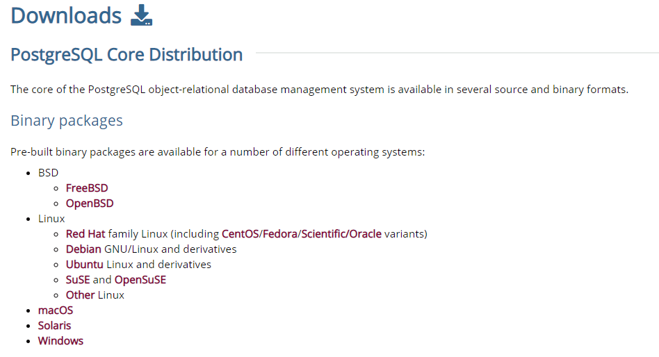Open the OpenBSD packages link

(x=90, y=204)
